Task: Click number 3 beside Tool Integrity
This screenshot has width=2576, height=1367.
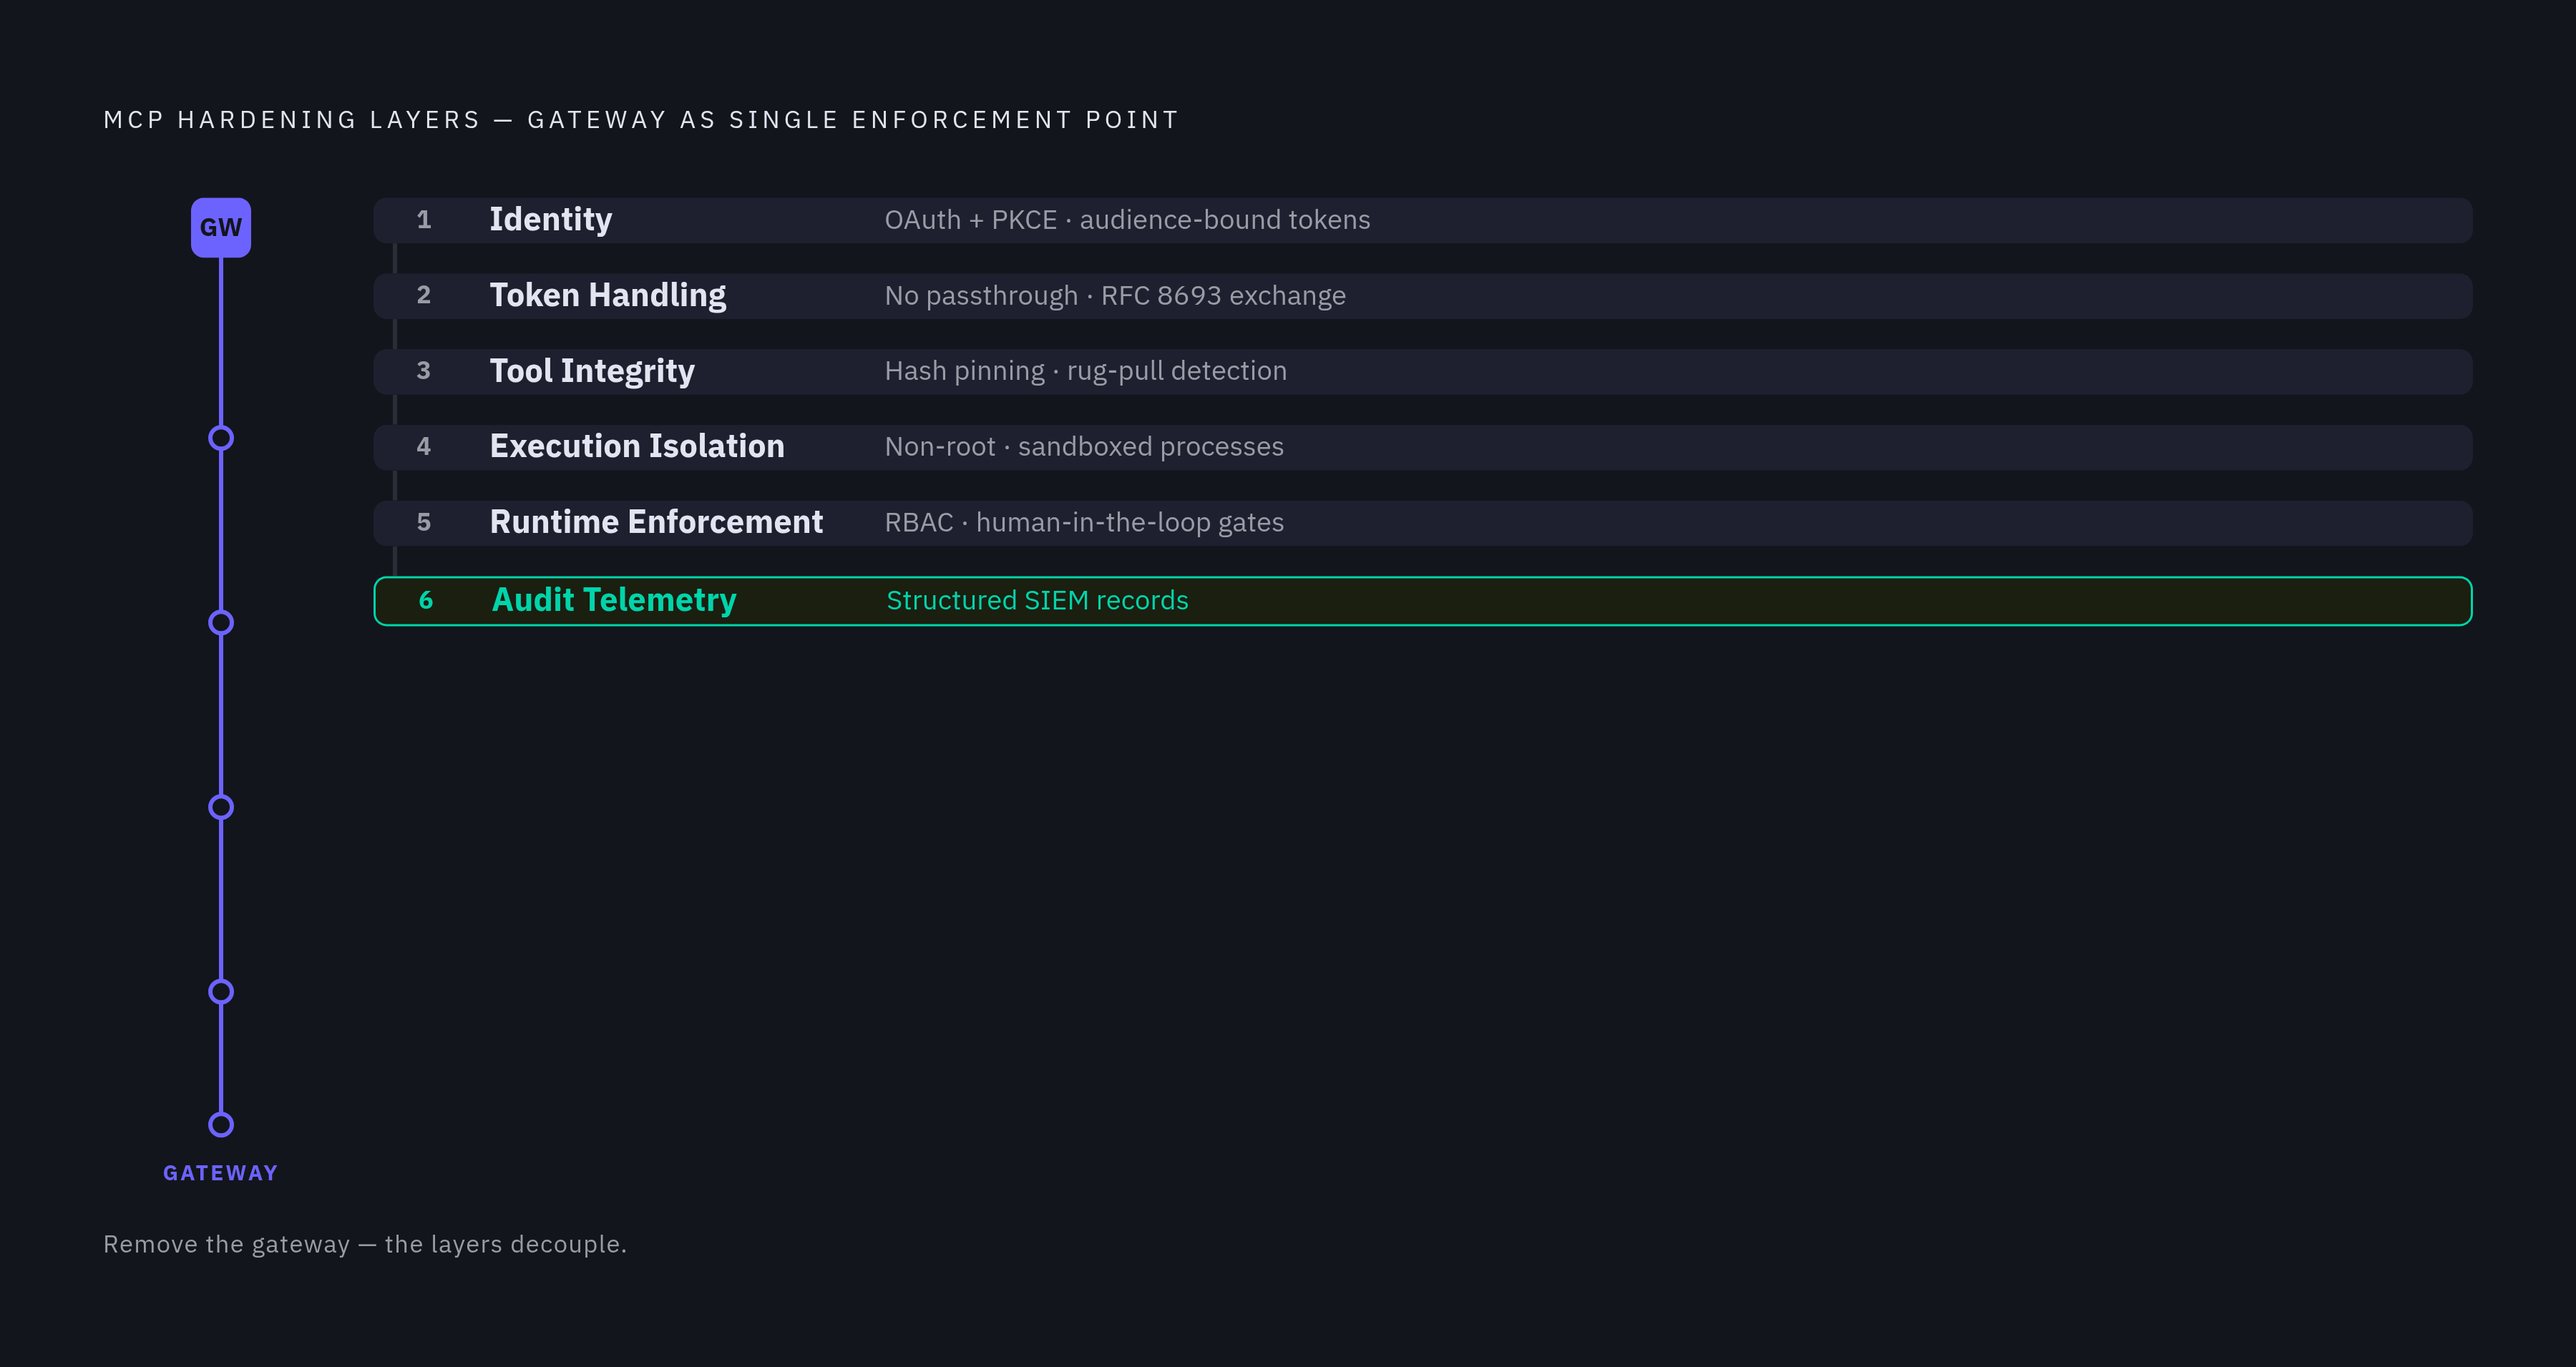Action: (424, 371)
